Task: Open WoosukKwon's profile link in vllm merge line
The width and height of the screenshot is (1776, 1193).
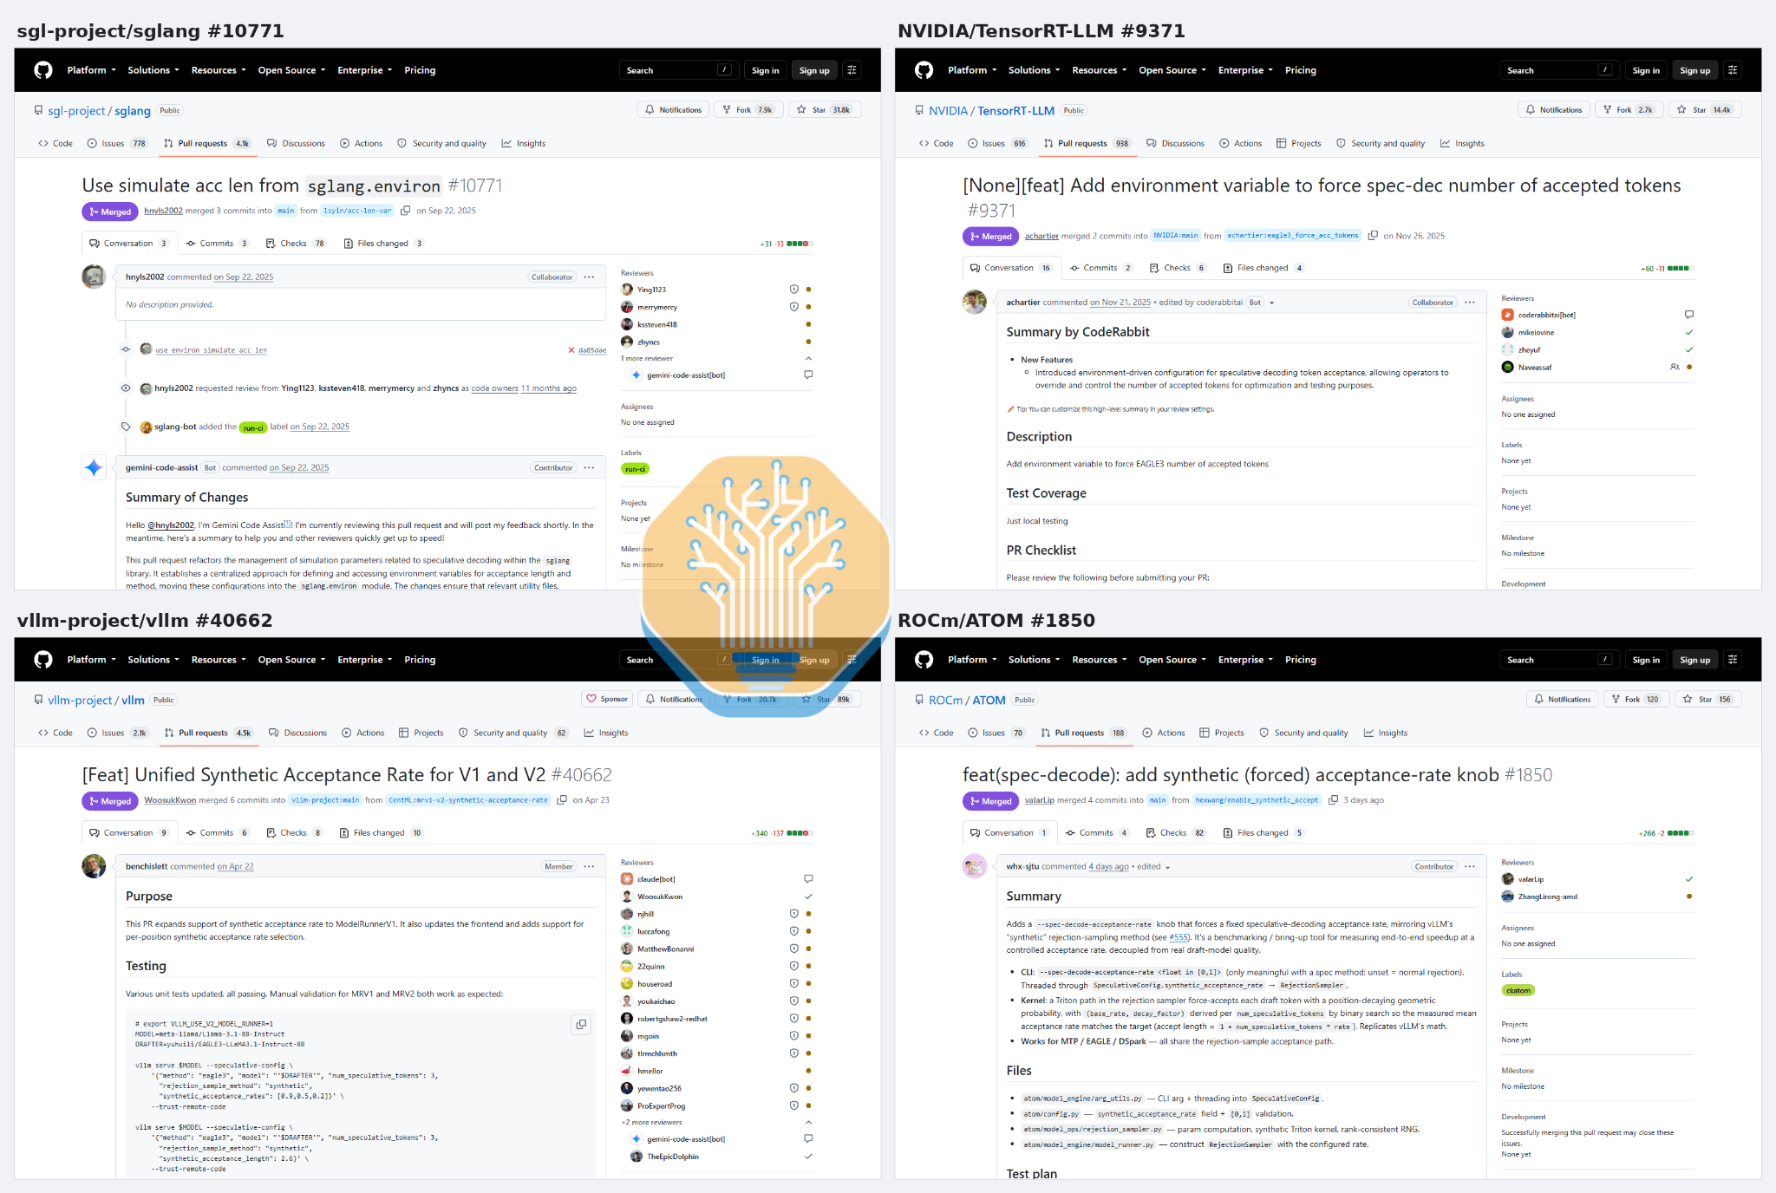Action: pyautogui.click(x=170, y=800)
